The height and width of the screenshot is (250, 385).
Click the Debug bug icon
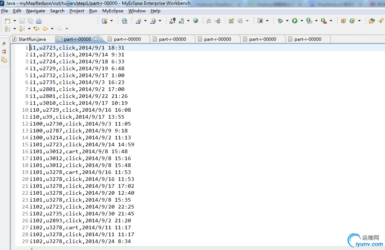tap(280, 21)
